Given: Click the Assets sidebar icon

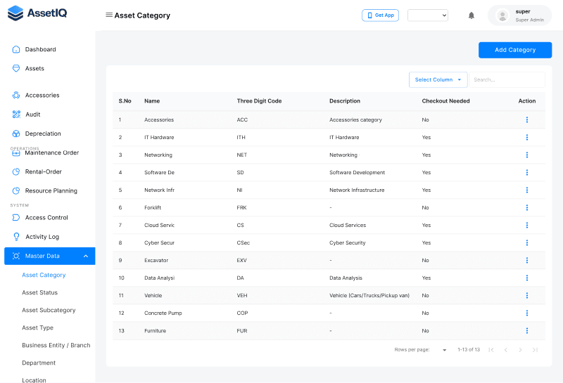Looking at the screenshot, I should 16,68.
